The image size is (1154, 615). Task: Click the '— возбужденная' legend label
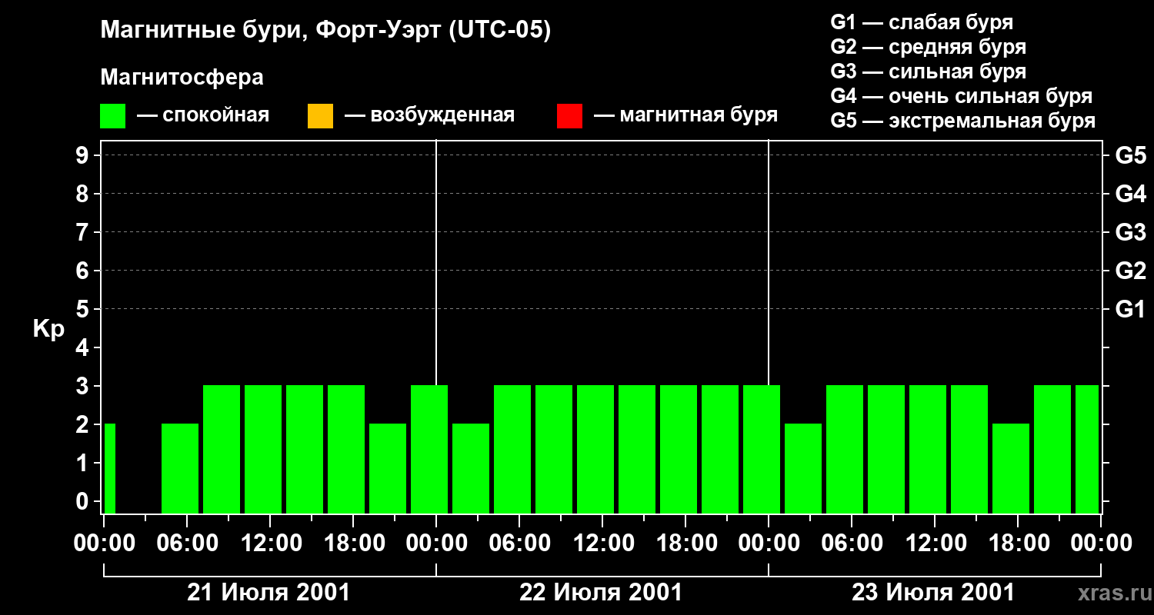[429, 115]
